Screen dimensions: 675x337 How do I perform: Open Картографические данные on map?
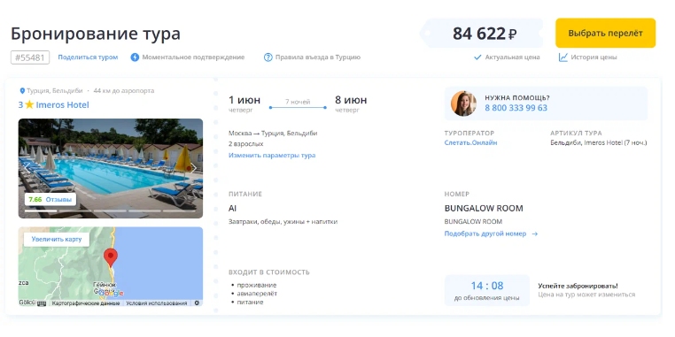pos(86,303)
